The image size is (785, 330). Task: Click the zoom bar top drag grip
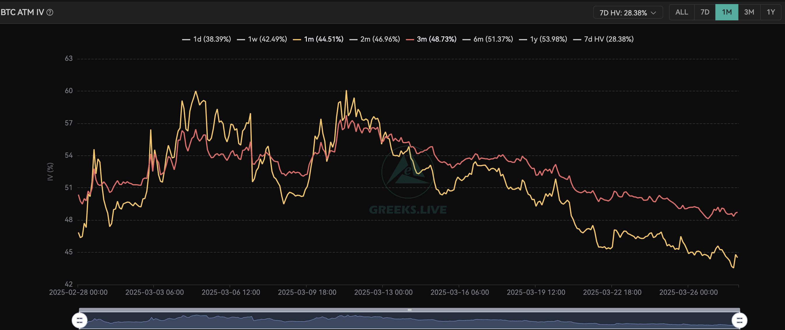(409, 310)
